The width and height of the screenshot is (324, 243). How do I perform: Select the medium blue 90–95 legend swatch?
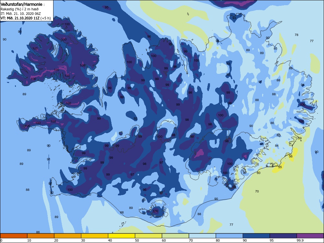pyautogui.click(x=256, y=236)
